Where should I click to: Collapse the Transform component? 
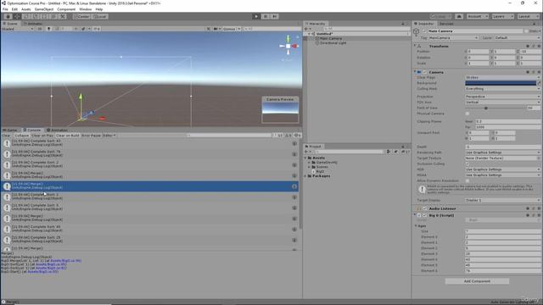[415, 46]
